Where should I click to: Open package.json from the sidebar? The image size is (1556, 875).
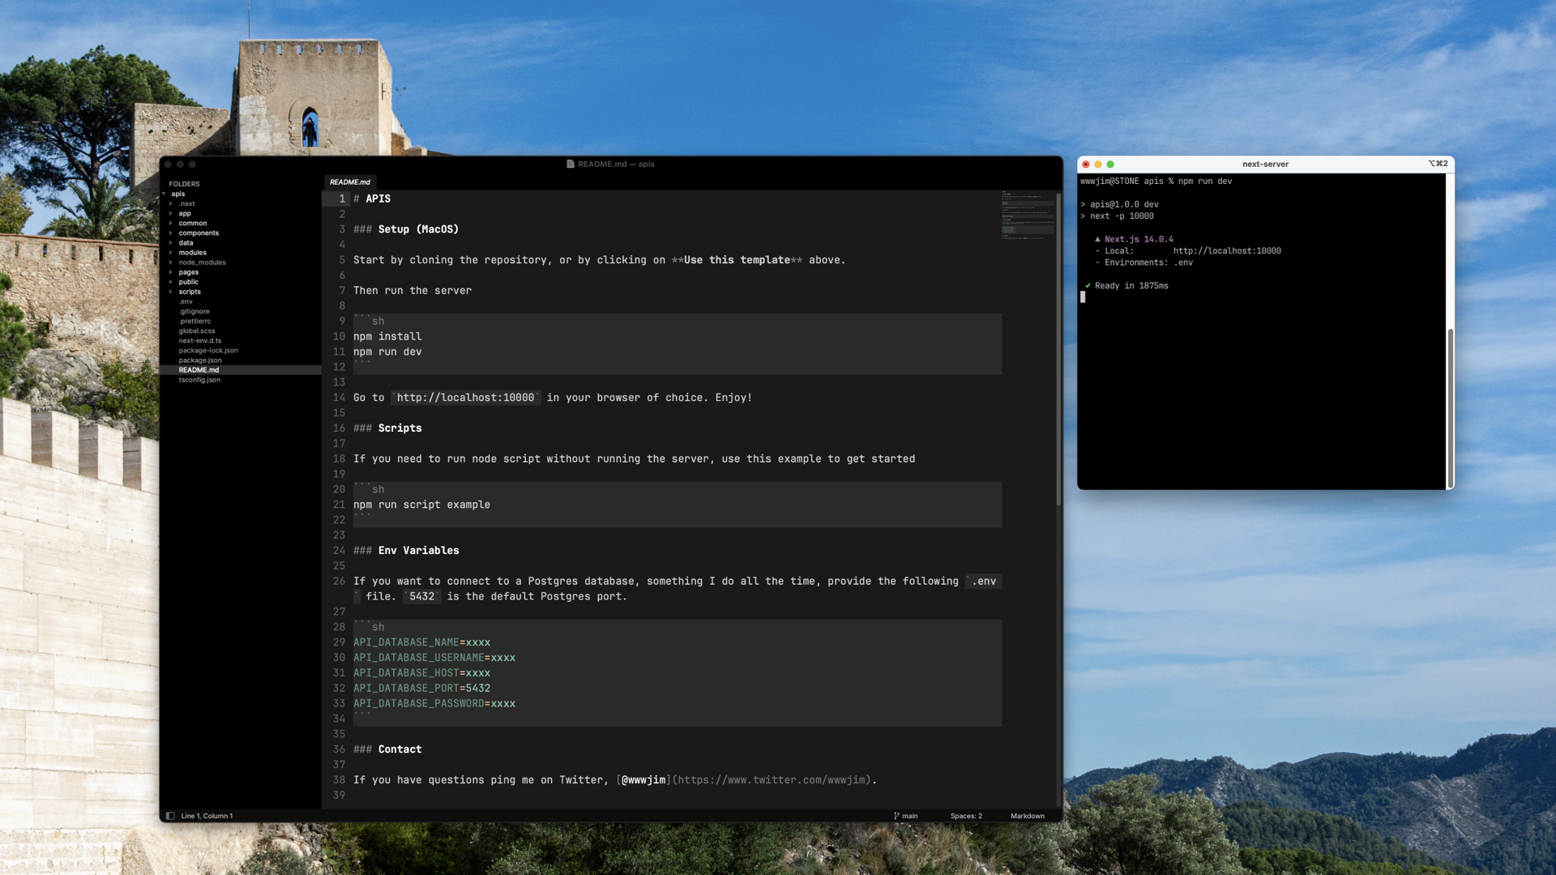(200, 361)
